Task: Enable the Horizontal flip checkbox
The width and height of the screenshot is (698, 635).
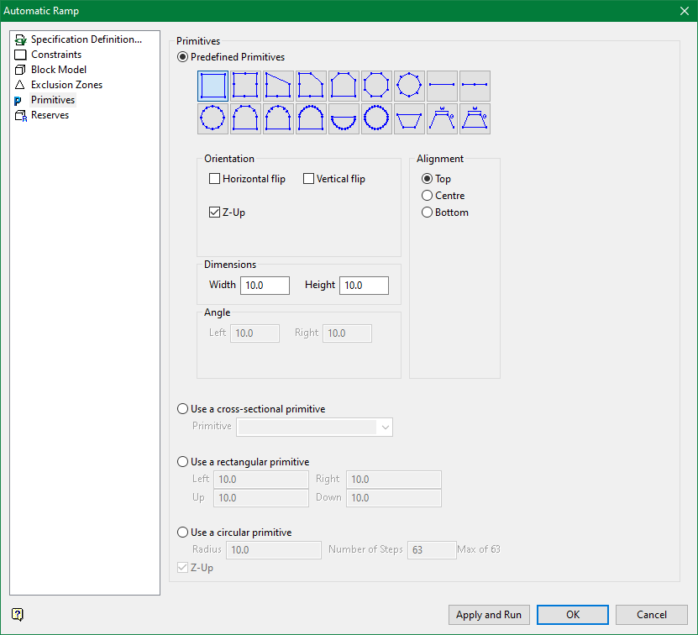Action: [215, 179]
